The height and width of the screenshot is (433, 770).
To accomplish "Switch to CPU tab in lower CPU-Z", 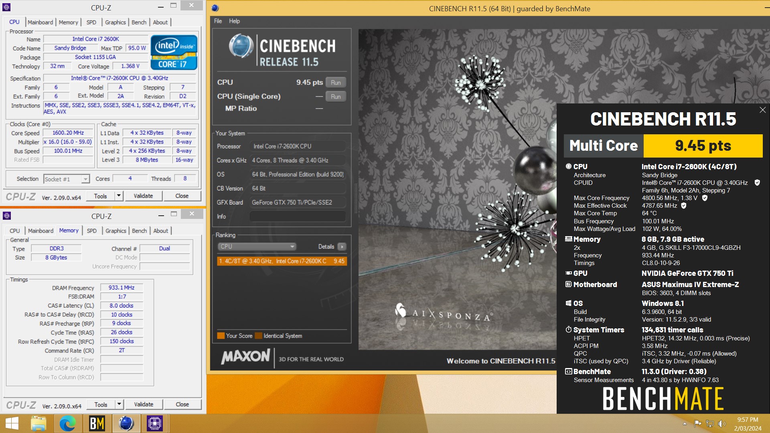I will pos(15,231).
